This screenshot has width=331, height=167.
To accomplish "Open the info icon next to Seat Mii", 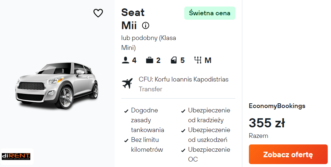I will tap(146, 25).
